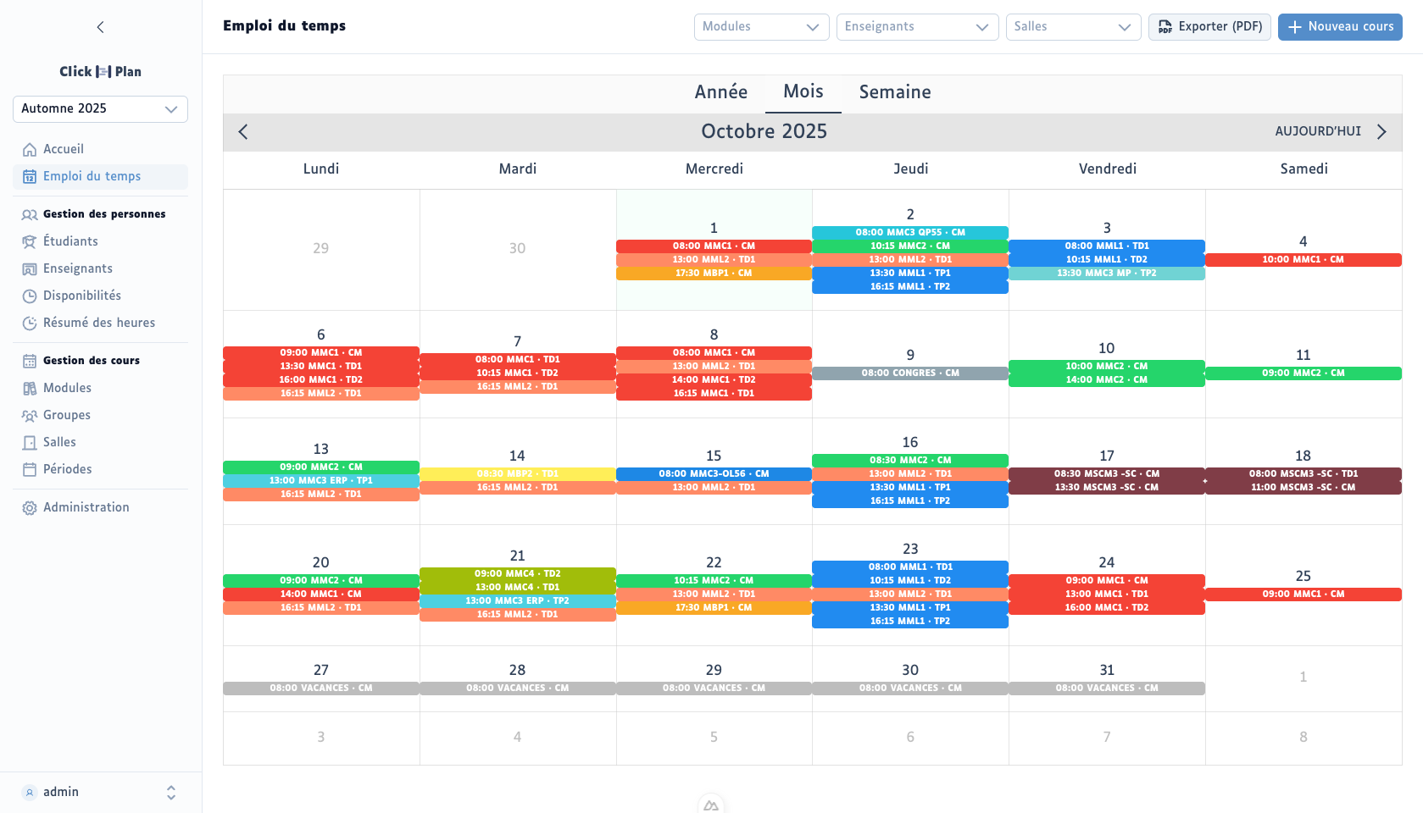This screenshot has height=813, width=1423.
Task: Click the Click Plan logo
Action: pos(100,72)
